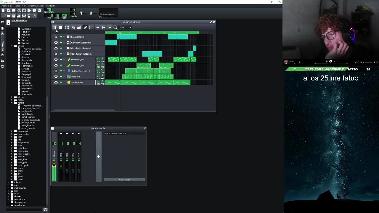379x213 pixels.
Task: Open the Ayuda menu
Action: (50, 6)
